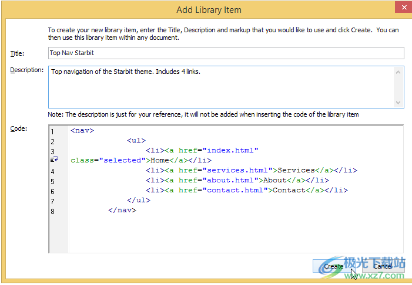Click the word-wrap indicator icon in gutter
The height and width of the screenshot is (285, 412).
(x=55, y=160)
